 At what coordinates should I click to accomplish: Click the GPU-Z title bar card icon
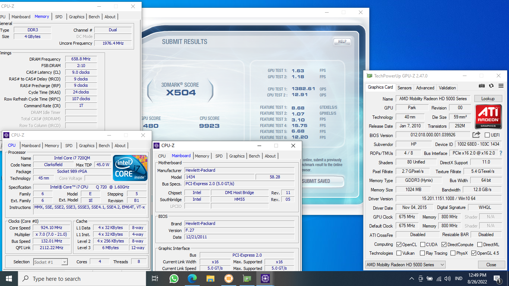(370, 76)
